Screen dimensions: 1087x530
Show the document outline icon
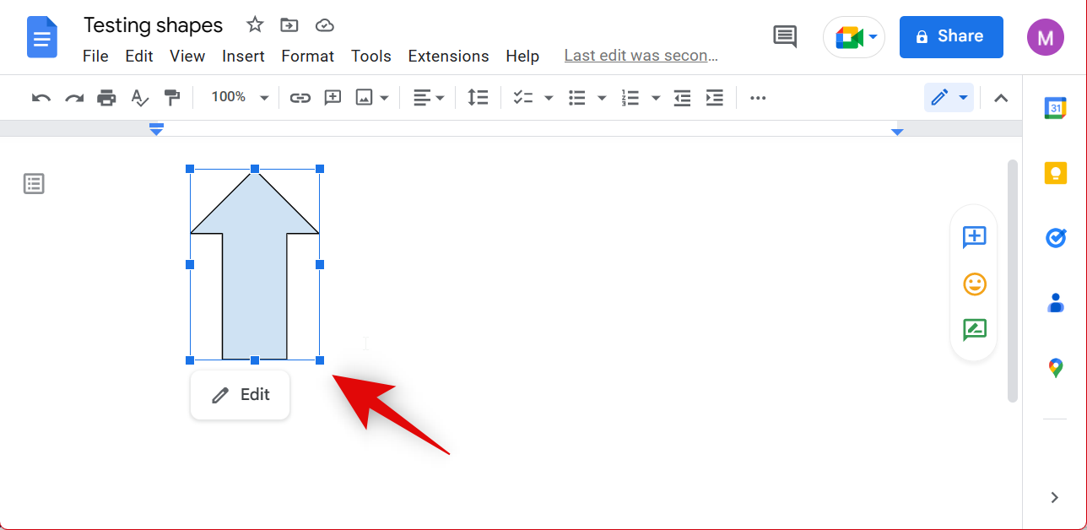pos(34,184)
